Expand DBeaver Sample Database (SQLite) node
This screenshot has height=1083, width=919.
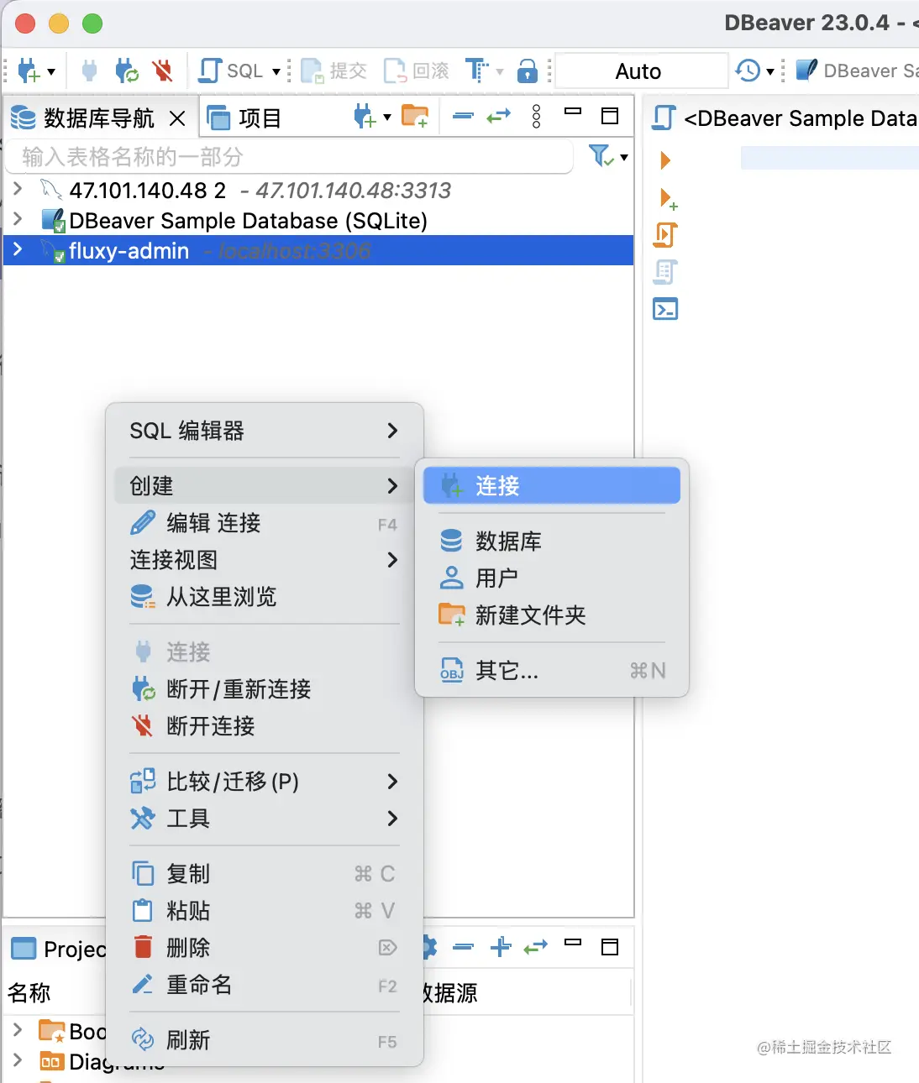coord(18,220)
